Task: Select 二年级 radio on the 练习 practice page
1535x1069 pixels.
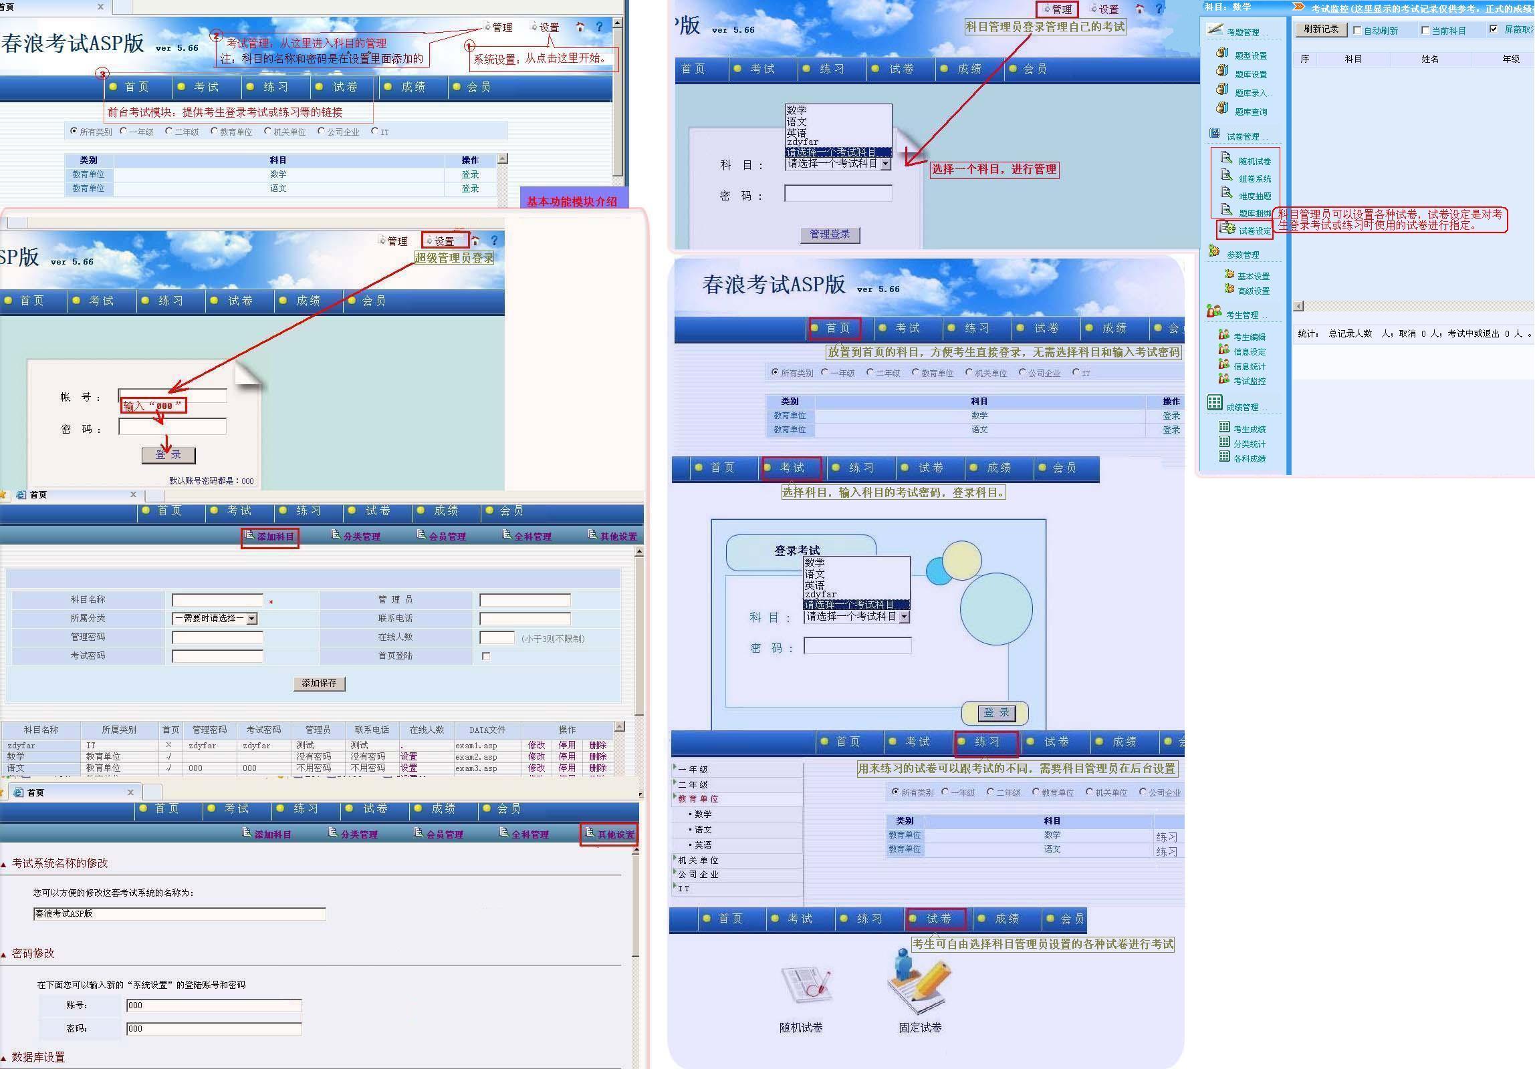Action: [990, 792]
